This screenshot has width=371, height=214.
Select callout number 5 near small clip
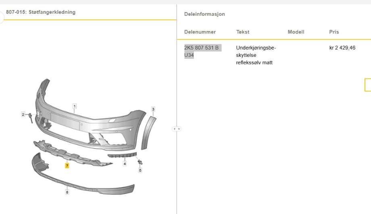tap(140, 170)
